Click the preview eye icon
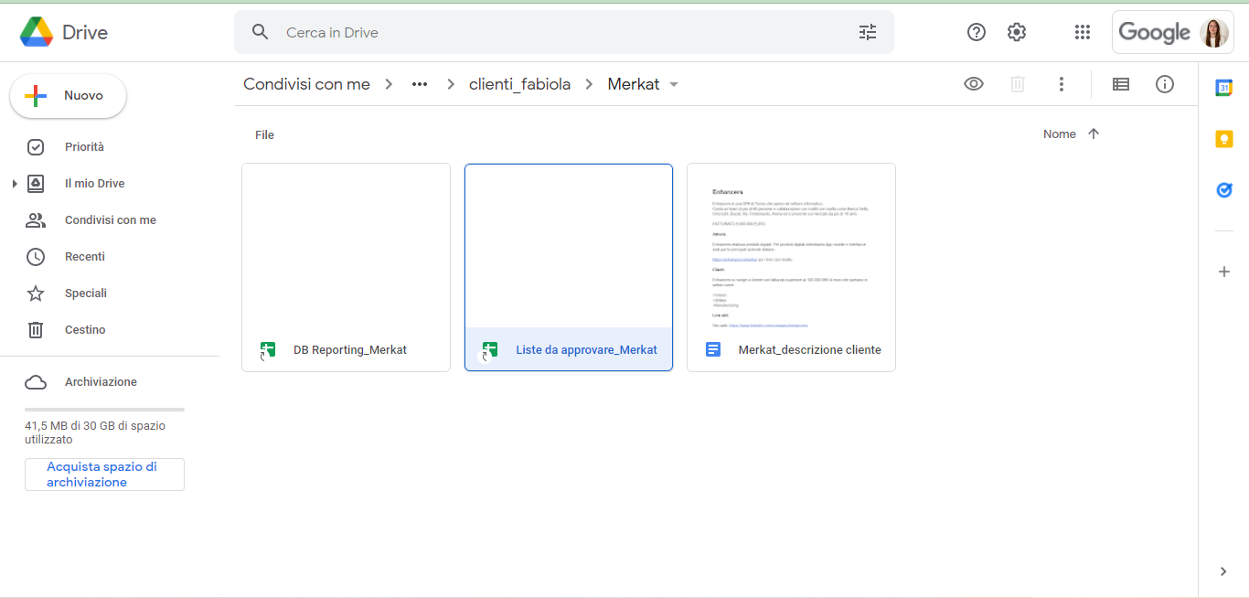Image resolution: width=1249 pixels, height=598 pixels. [x=974, y=84]
